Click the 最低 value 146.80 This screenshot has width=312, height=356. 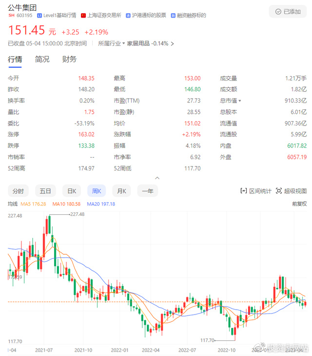[193, 89]
